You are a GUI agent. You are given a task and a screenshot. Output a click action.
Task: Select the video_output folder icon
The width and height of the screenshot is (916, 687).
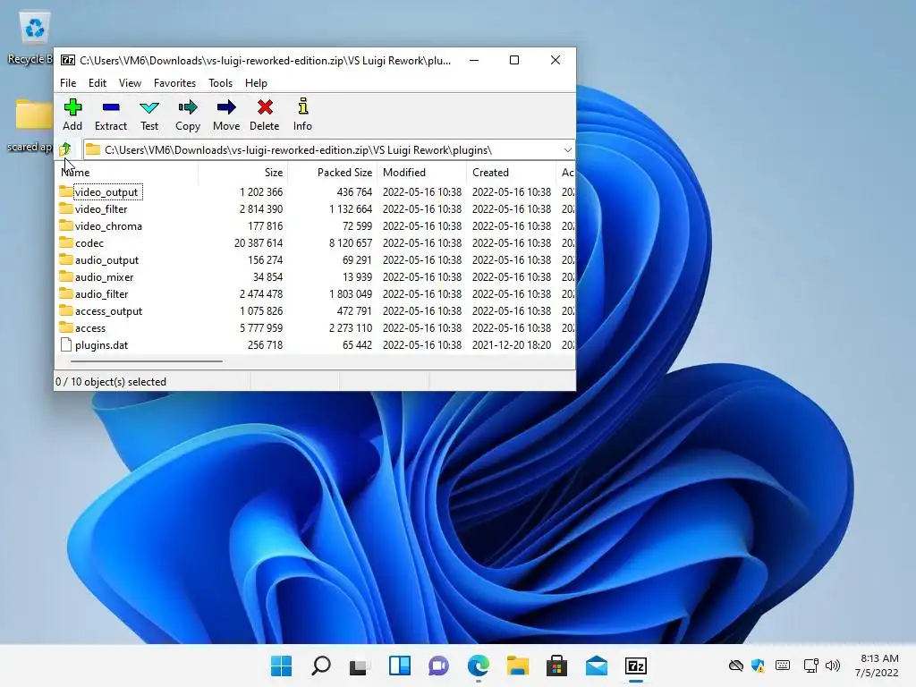66,191
